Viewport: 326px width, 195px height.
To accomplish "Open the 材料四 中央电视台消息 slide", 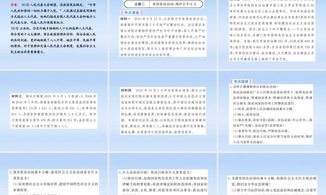I will (x=163, y=111).
